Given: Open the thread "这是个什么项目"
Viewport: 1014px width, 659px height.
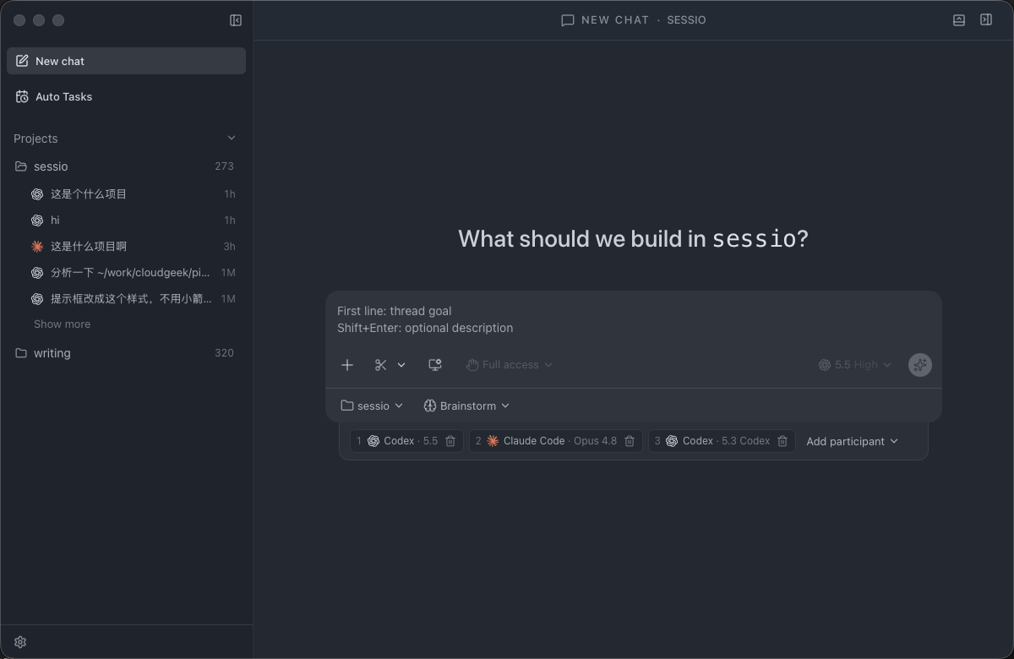Looking at the screenshot, I should coord(127,193).
